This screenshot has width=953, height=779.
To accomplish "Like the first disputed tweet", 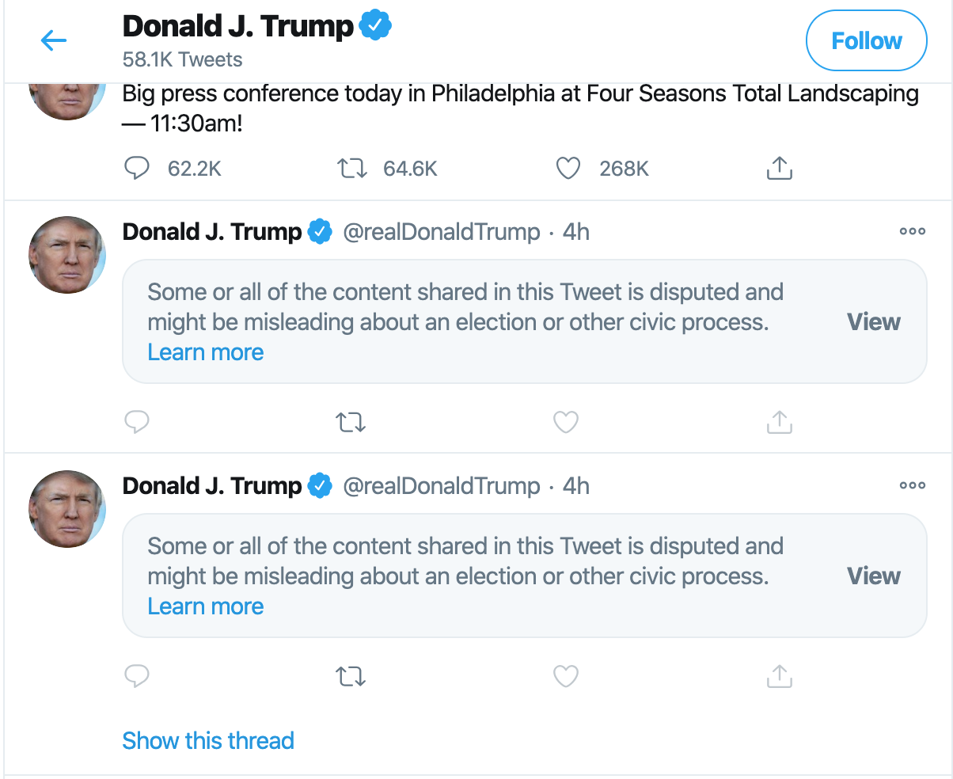I will pos(565,422).
